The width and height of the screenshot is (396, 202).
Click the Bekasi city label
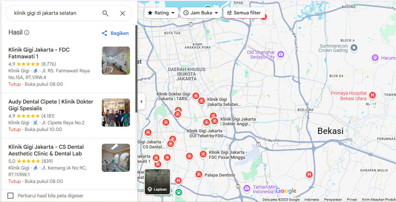coord(331,131)
